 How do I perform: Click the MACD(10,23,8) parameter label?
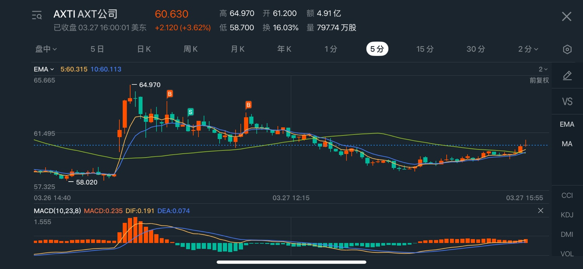point(58,211)
